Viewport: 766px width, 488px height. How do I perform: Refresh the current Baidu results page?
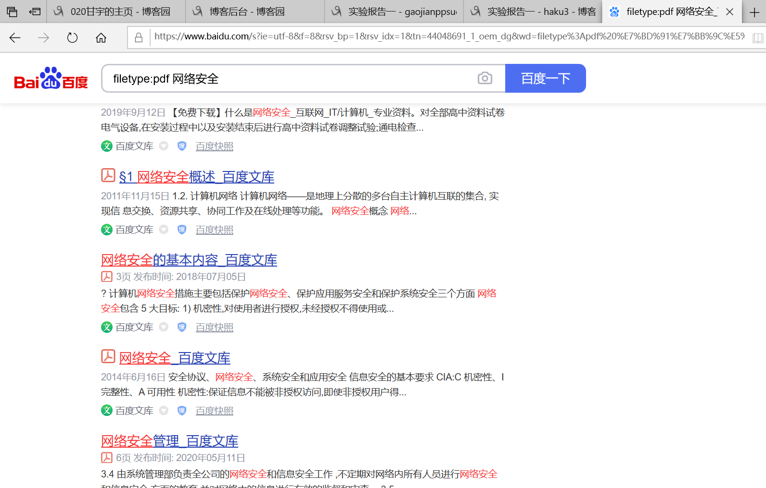pos(72,38)
